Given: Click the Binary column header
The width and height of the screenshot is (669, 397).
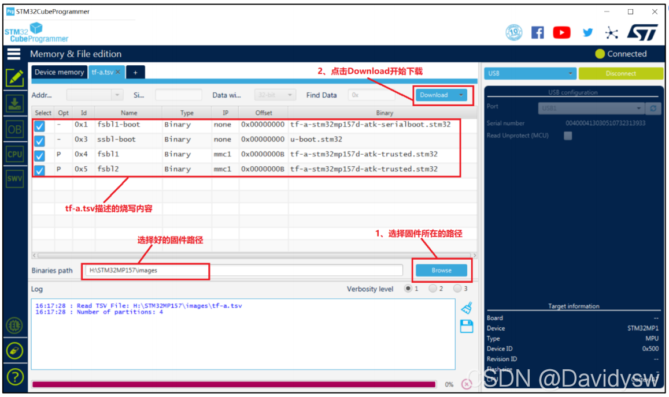Looking at the screenshot, I should click(x=383, y=113).
